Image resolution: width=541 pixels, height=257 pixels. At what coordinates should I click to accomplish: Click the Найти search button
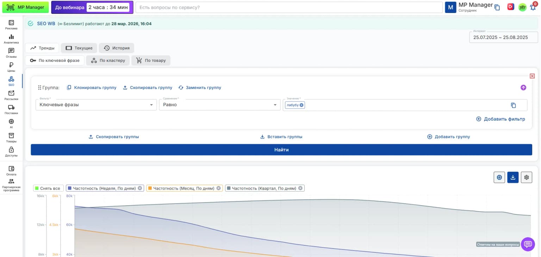click(281, 150)
